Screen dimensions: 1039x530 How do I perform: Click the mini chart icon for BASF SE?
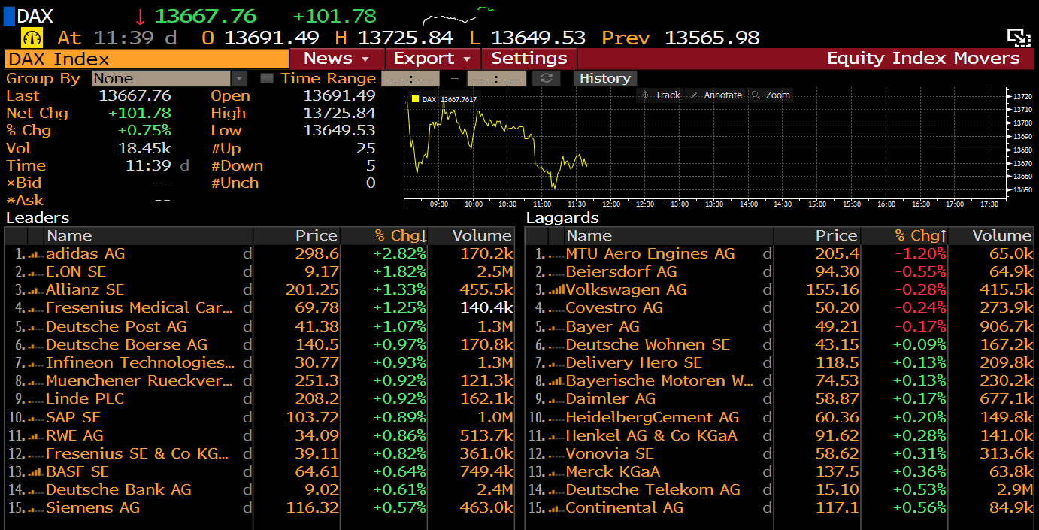36,473
